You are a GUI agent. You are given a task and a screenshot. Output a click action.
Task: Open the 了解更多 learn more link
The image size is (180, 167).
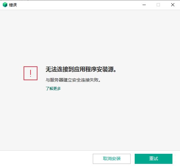[x=53, y=88]
